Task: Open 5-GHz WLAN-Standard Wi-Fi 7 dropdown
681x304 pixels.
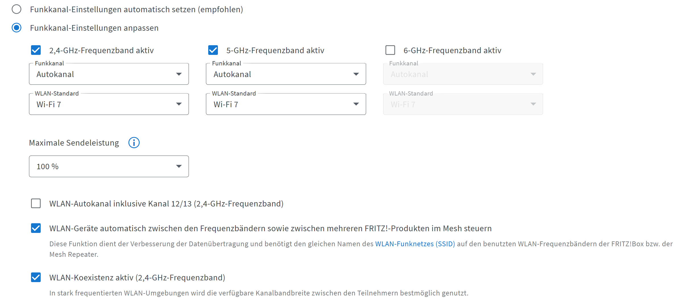Action: coord(286,104)
